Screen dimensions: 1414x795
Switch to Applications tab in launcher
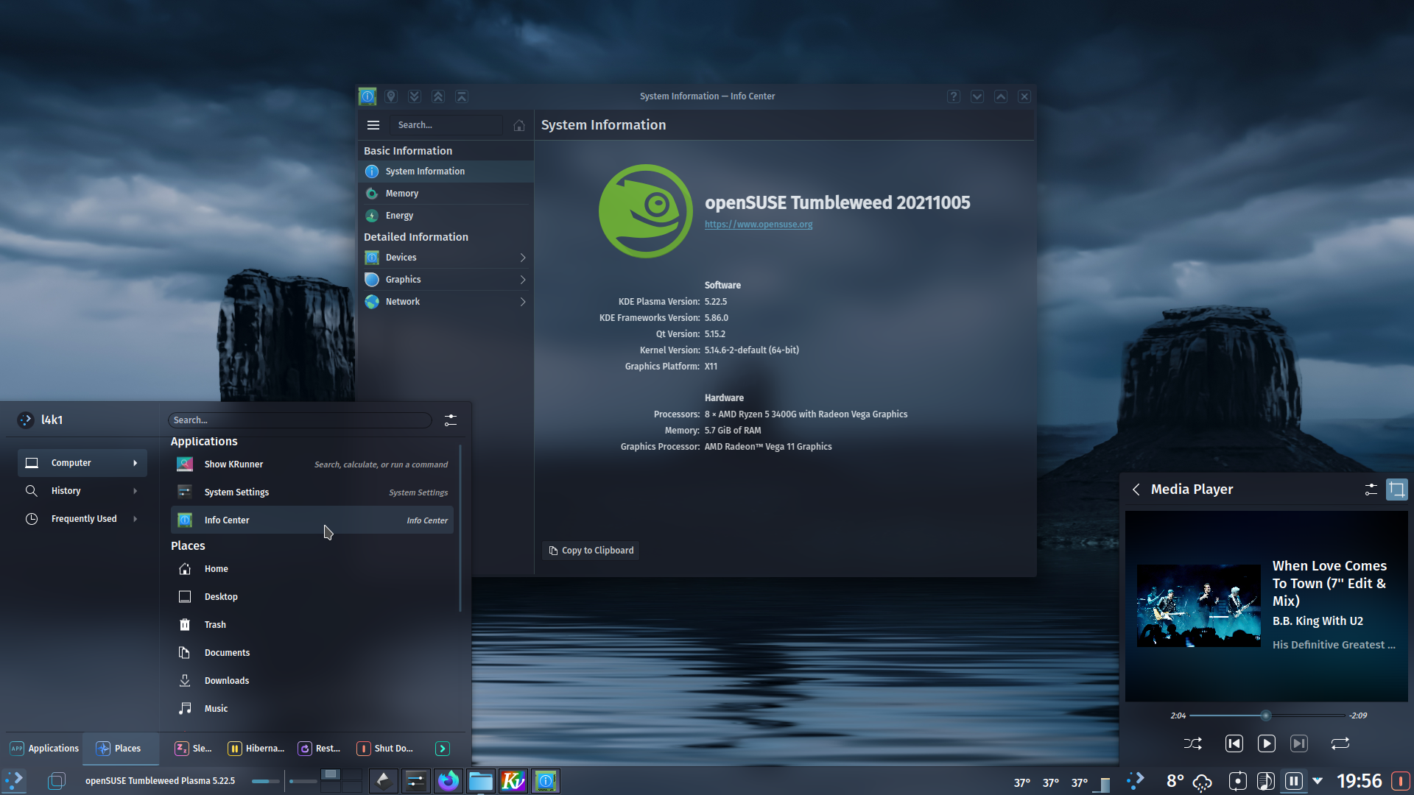44,749
